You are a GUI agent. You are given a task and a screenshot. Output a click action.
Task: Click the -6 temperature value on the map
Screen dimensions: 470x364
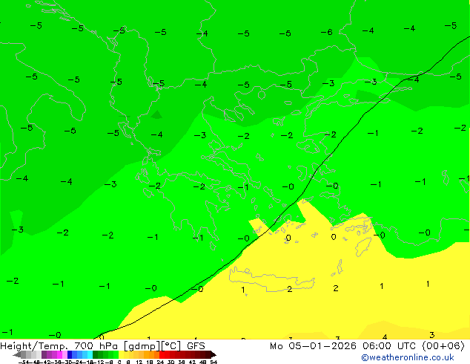point(326,32)
